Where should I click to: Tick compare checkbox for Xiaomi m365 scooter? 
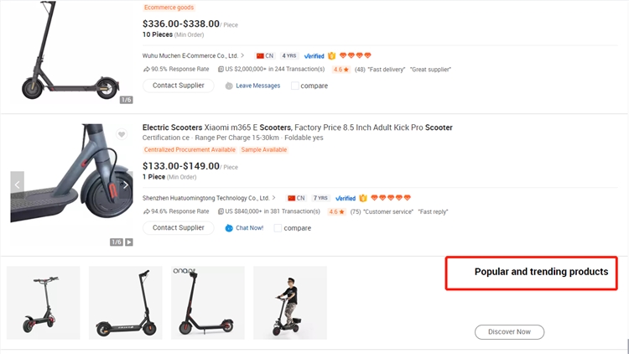[278, 227]
